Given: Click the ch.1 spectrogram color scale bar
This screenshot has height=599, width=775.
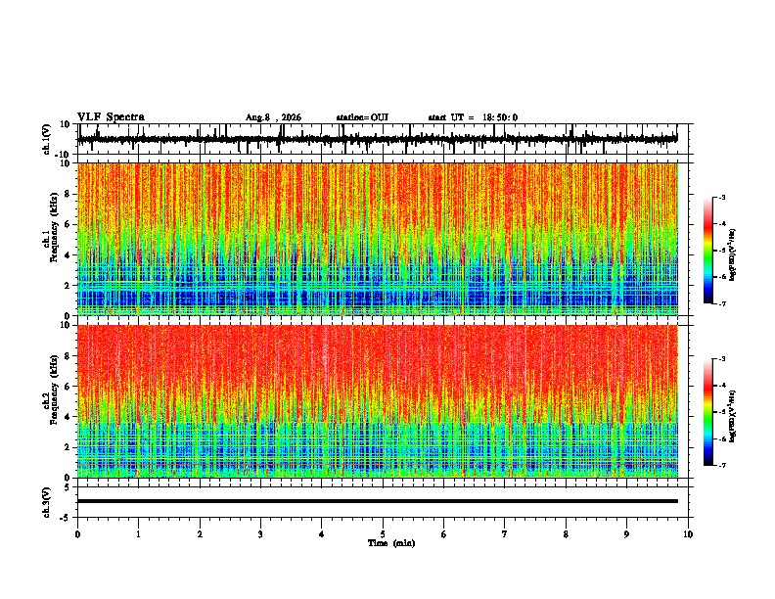Looking at the screenshot, I should coord(708,250).
